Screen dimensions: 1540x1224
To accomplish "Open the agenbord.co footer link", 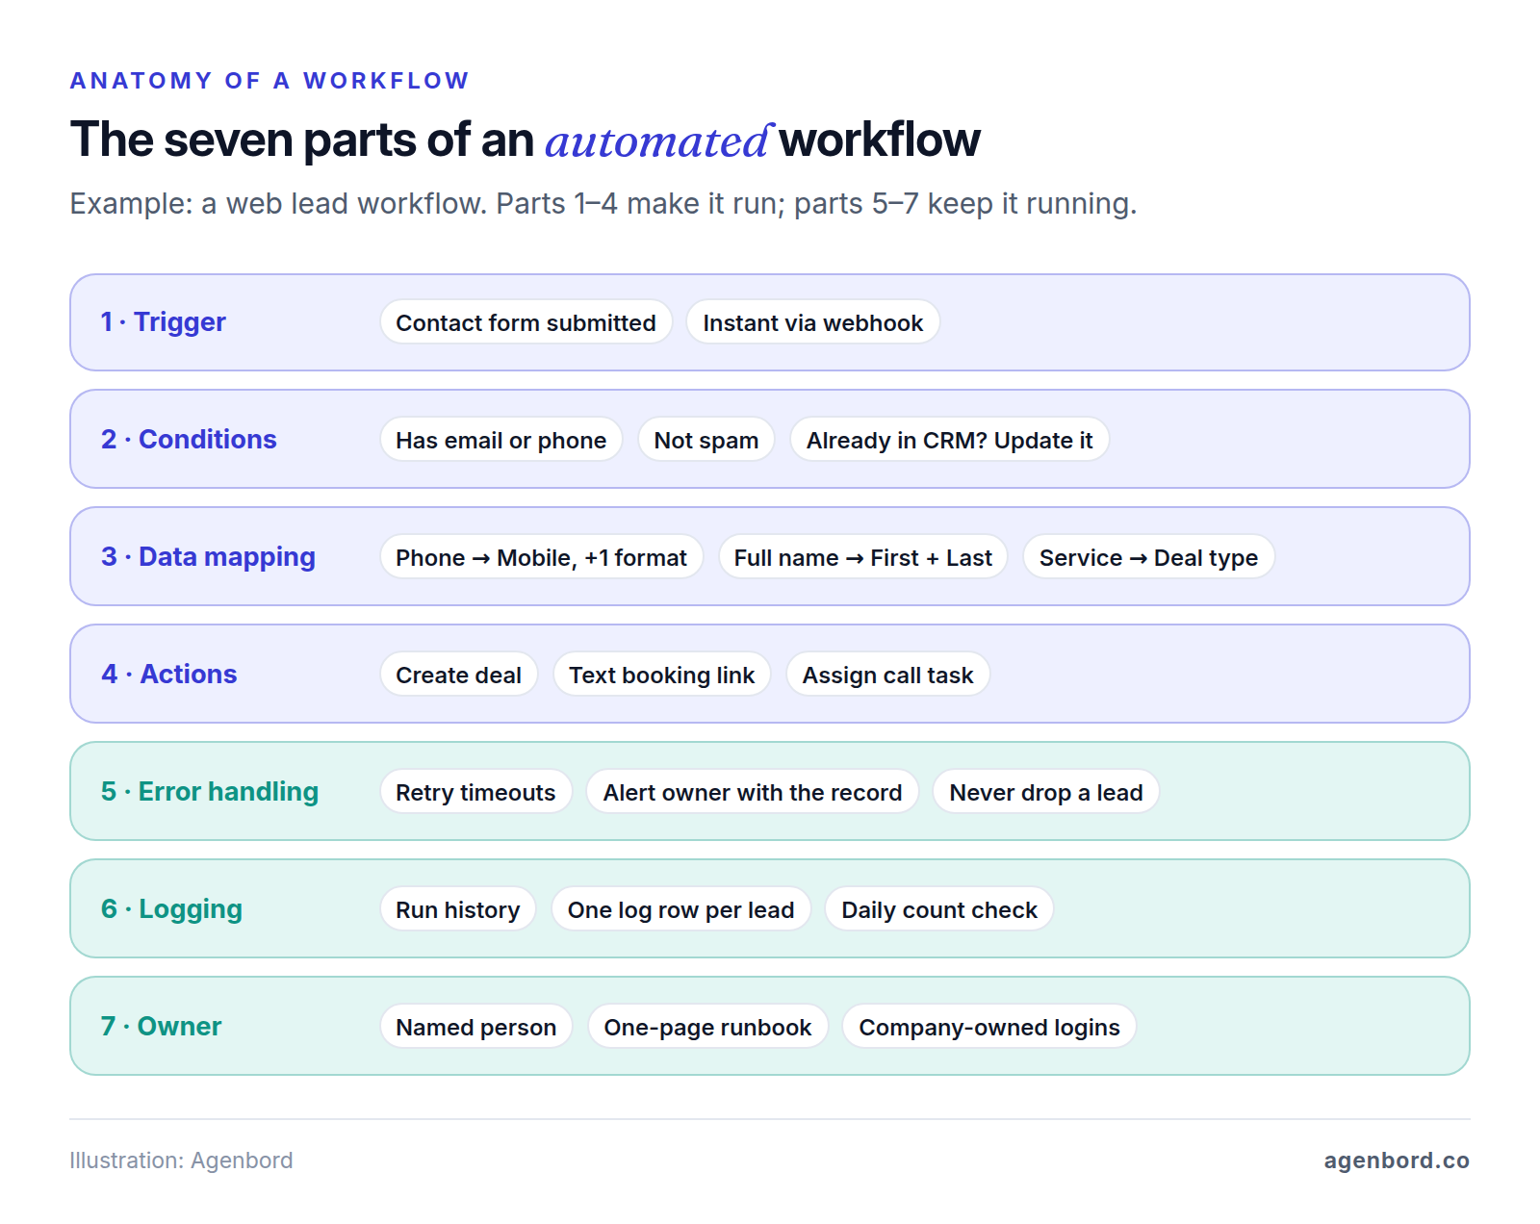I will 1397,1160.
